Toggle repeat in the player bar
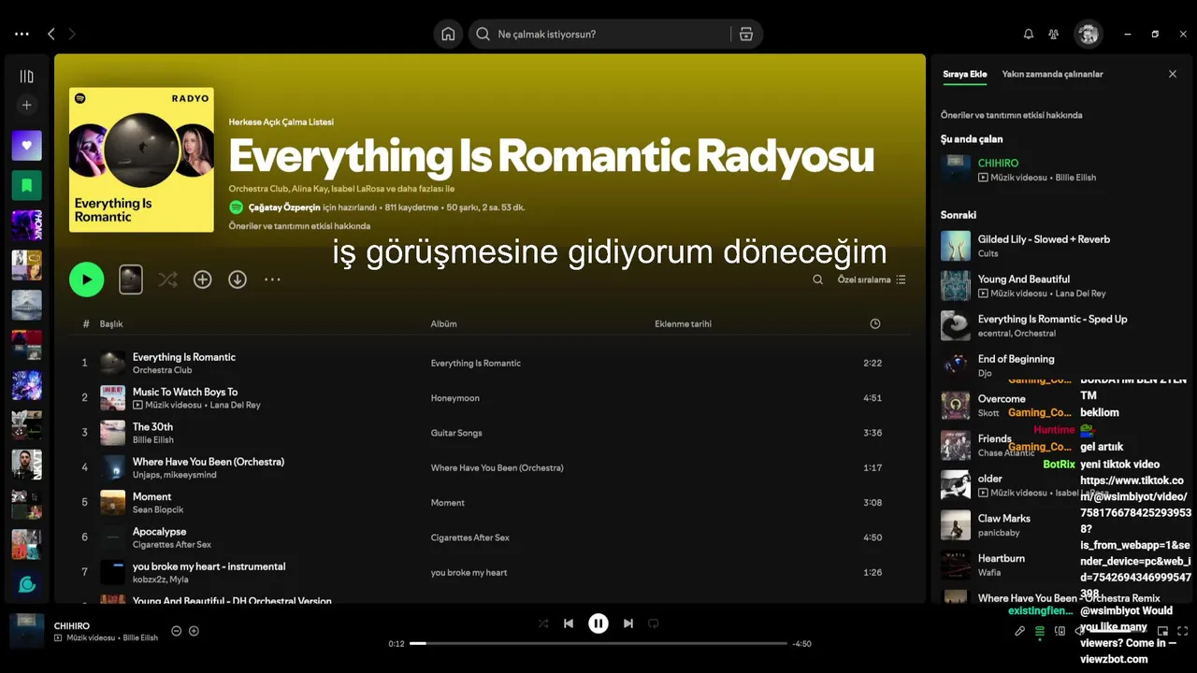 tap(654, 623)
